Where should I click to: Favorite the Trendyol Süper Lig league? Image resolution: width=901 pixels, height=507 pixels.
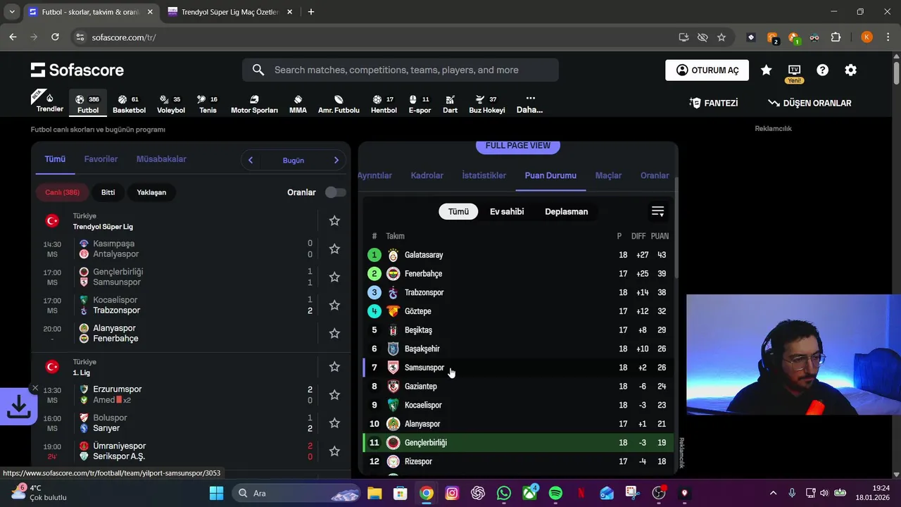coord(334,220)
